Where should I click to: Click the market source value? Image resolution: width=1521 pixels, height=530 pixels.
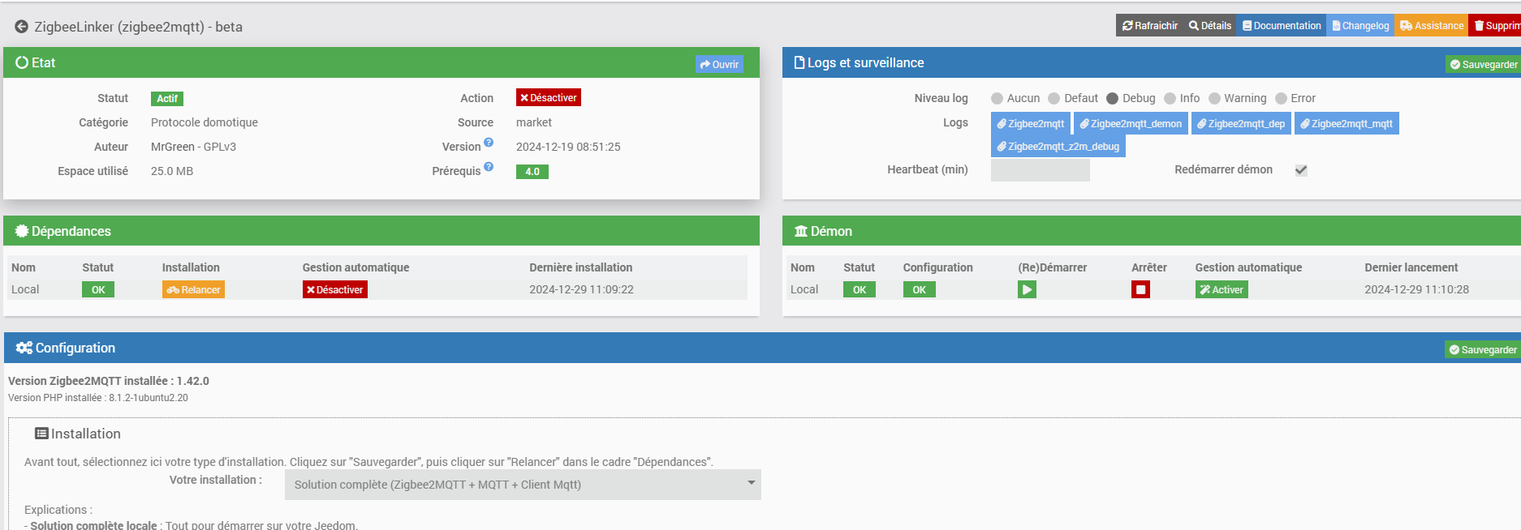coord(534,122)
